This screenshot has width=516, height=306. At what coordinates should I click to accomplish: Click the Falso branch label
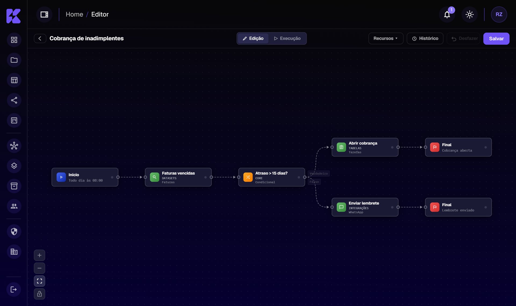(x=314, y=182)
